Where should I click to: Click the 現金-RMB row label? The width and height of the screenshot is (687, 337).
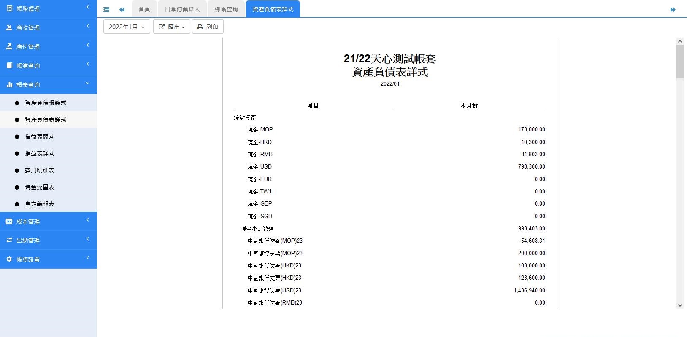[260, 155]
